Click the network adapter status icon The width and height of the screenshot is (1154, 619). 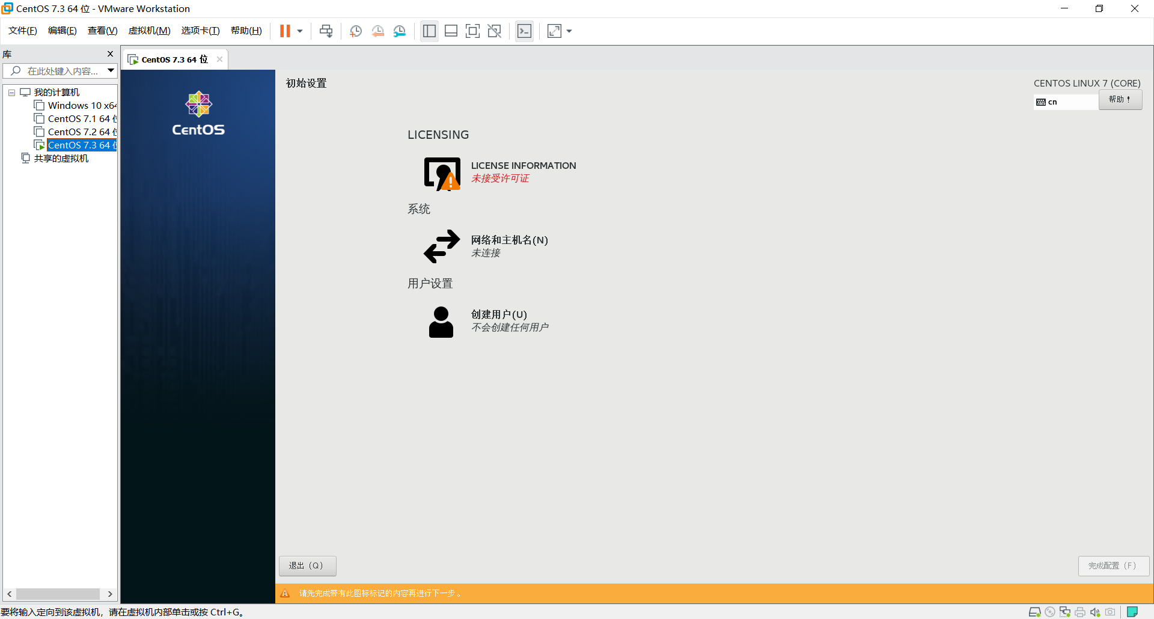pyautogui.click(x=1064, y=612)
